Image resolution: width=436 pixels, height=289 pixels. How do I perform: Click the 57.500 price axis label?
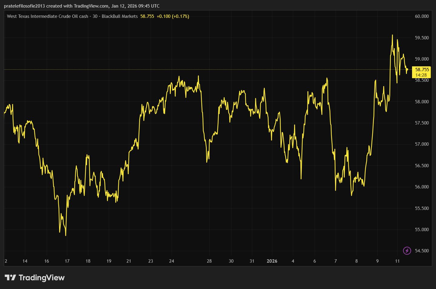tap(422, 123)
